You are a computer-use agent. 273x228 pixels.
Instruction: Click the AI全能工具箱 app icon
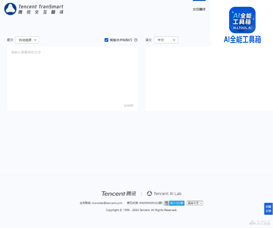click(x=242, y=20)
